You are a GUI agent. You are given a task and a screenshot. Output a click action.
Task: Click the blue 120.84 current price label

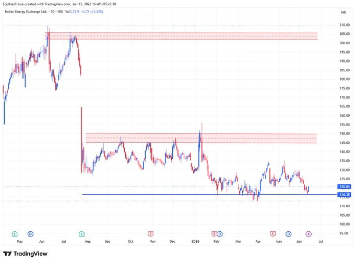[x=345, y=186]
